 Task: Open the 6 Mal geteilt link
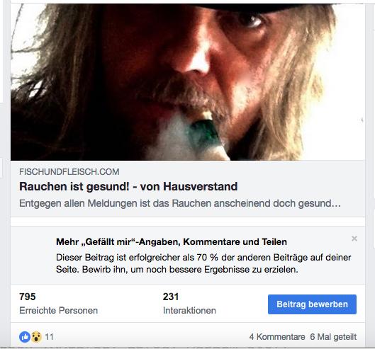click(x=333, y=337)
